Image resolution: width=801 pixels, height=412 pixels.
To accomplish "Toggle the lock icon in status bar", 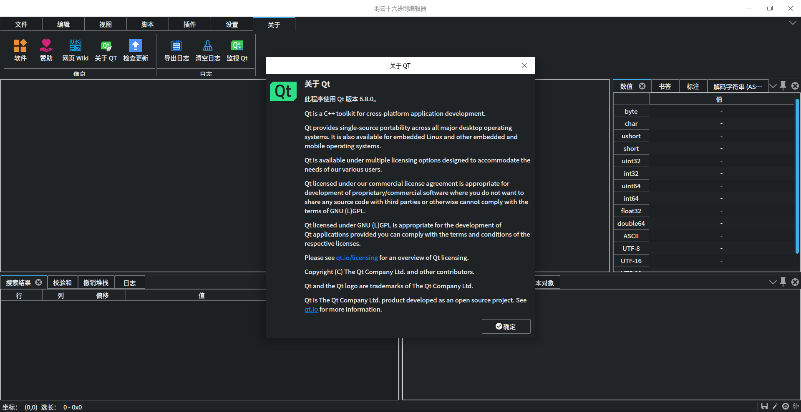I will (x=786, y=406).
